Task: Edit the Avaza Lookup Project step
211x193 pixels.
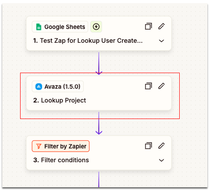Action: point(161,86)
